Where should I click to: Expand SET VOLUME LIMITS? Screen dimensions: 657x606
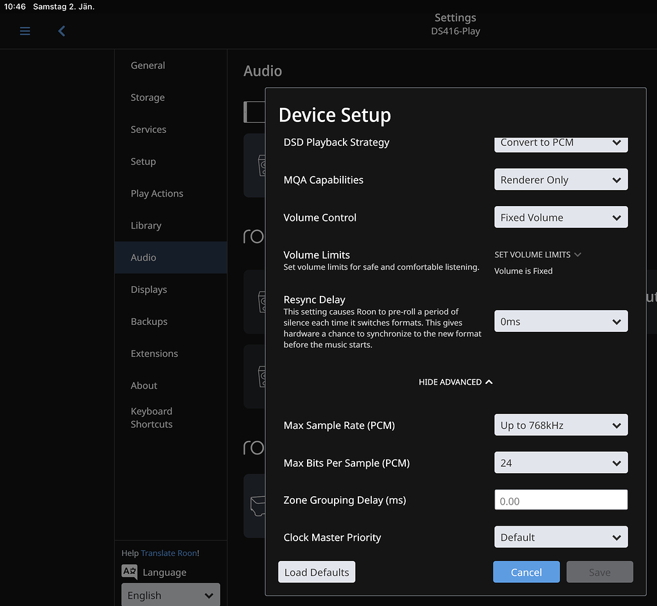[x=538, y=254]
